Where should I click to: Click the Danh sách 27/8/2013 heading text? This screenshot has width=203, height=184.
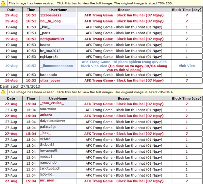tap(20, 87)
